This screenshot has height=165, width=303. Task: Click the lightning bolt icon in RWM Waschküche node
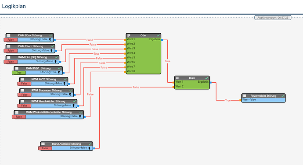73,105
